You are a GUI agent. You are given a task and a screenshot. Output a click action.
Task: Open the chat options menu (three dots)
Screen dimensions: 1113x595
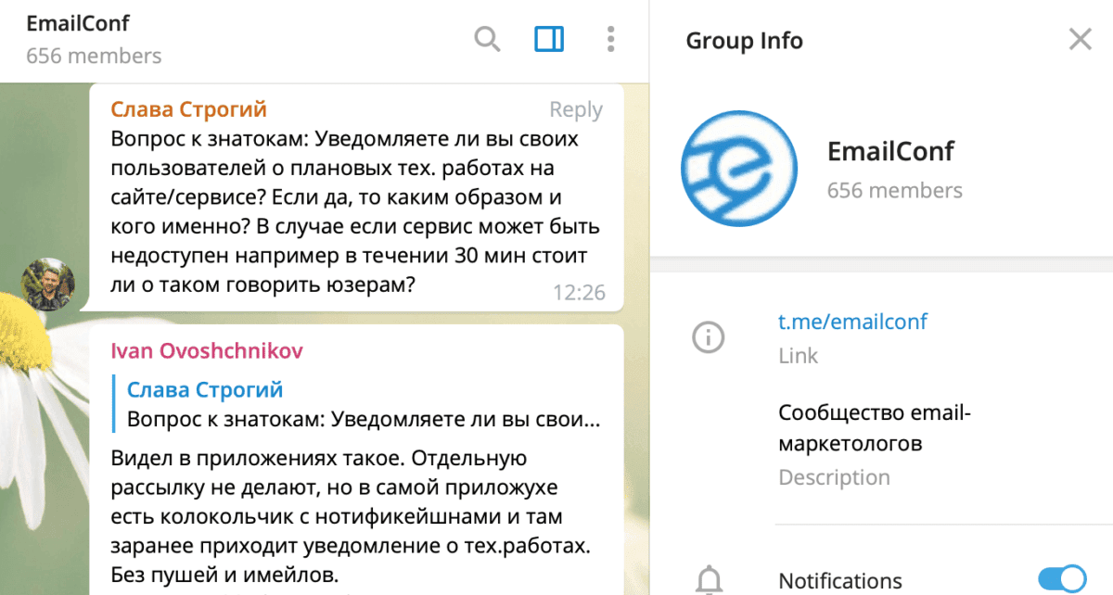coord(610,41)
